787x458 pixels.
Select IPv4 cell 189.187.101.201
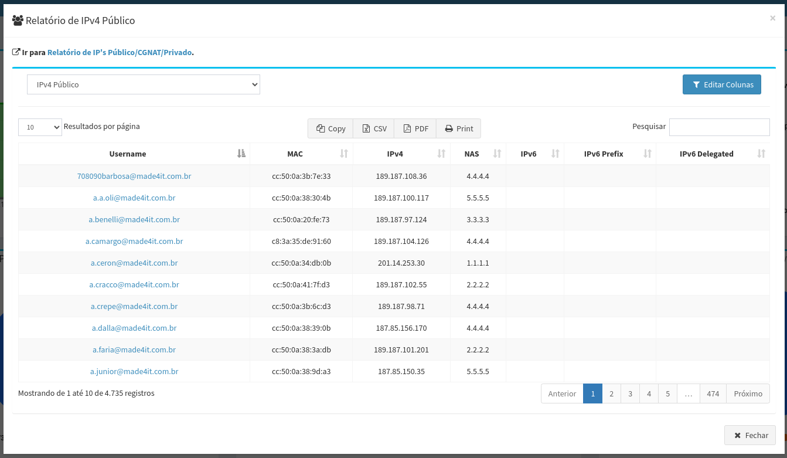click(401, 350)
